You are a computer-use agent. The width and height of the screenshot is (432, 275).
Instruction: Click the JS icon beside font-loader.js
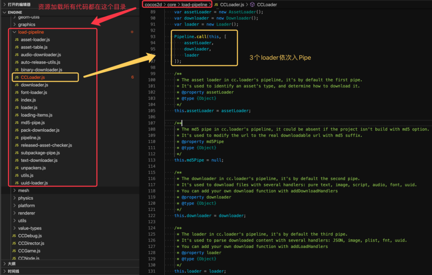(x=17, y=92)
